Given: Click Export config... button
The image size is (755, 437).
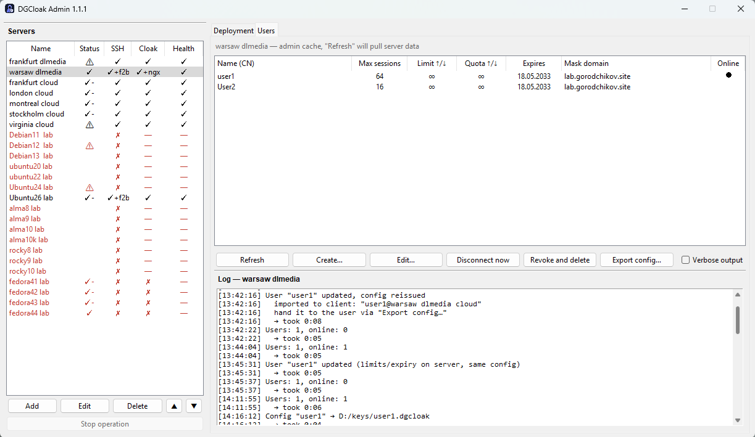Looking at the screenshot, I should 636,260.
